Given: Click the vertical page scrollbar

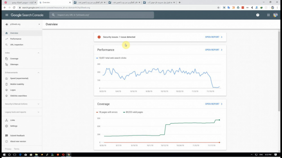Looking at the screenshot, I should coord(279,71).
